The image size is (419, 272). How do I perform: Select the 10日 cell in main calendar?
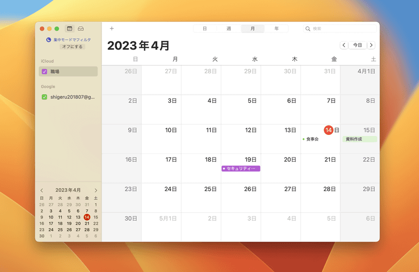(x=161, y=139)
